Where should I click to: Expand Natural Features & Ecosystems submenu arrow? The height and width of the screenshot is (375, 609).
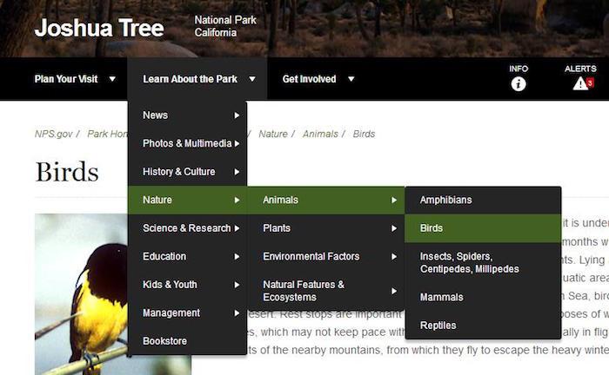pos(394,291)
